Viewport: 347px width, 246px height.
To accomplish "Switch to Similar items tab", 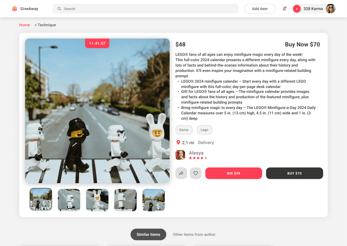I will [148, 234].
